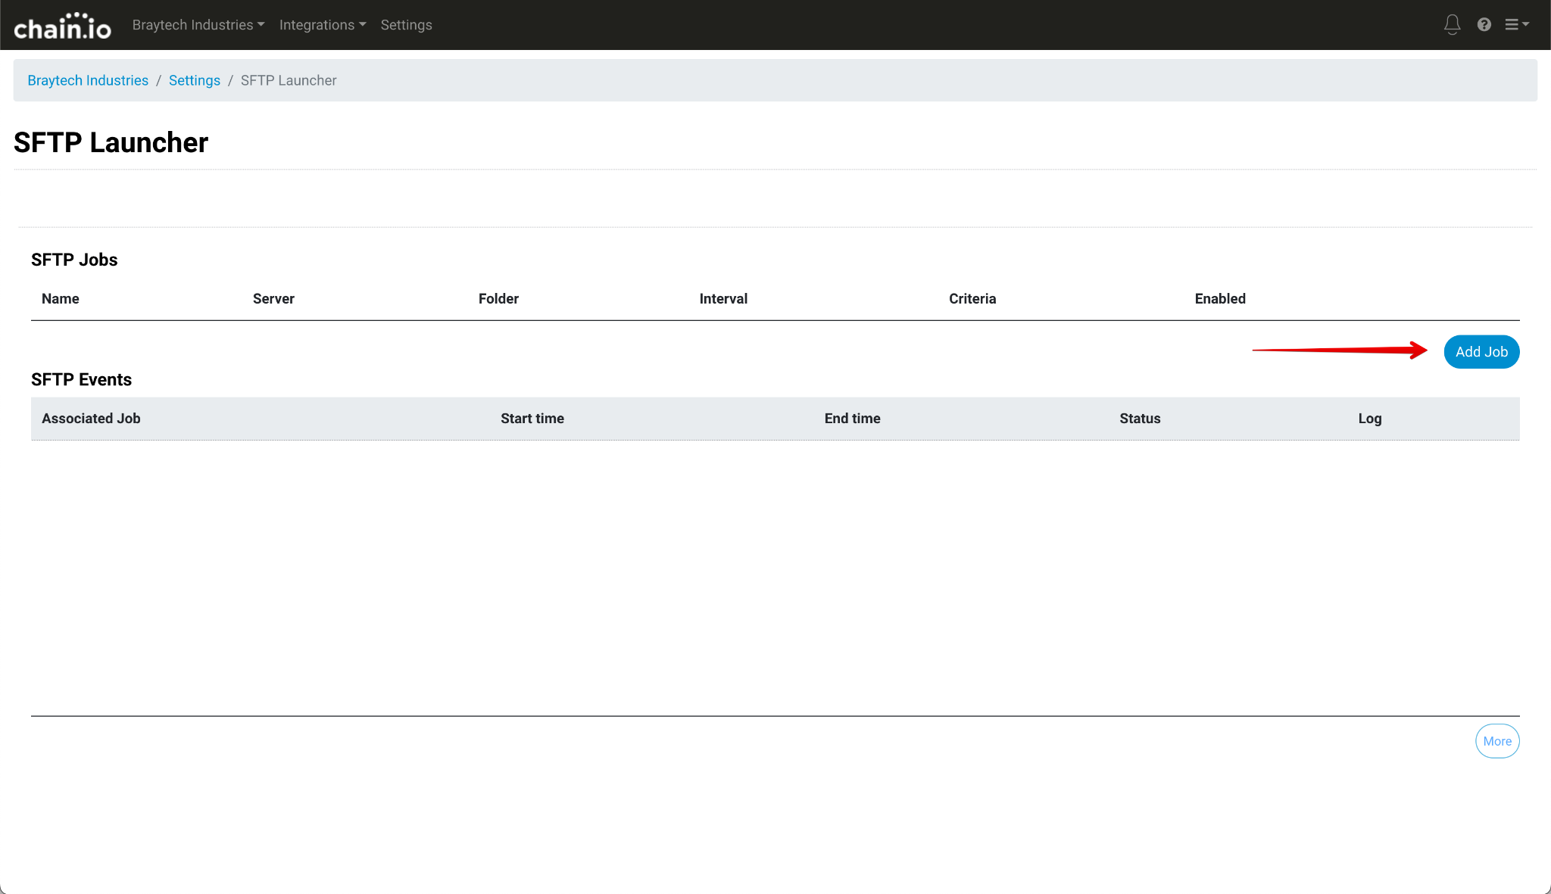
Task: Open the notifications bell
Action: pos(1452,25)
